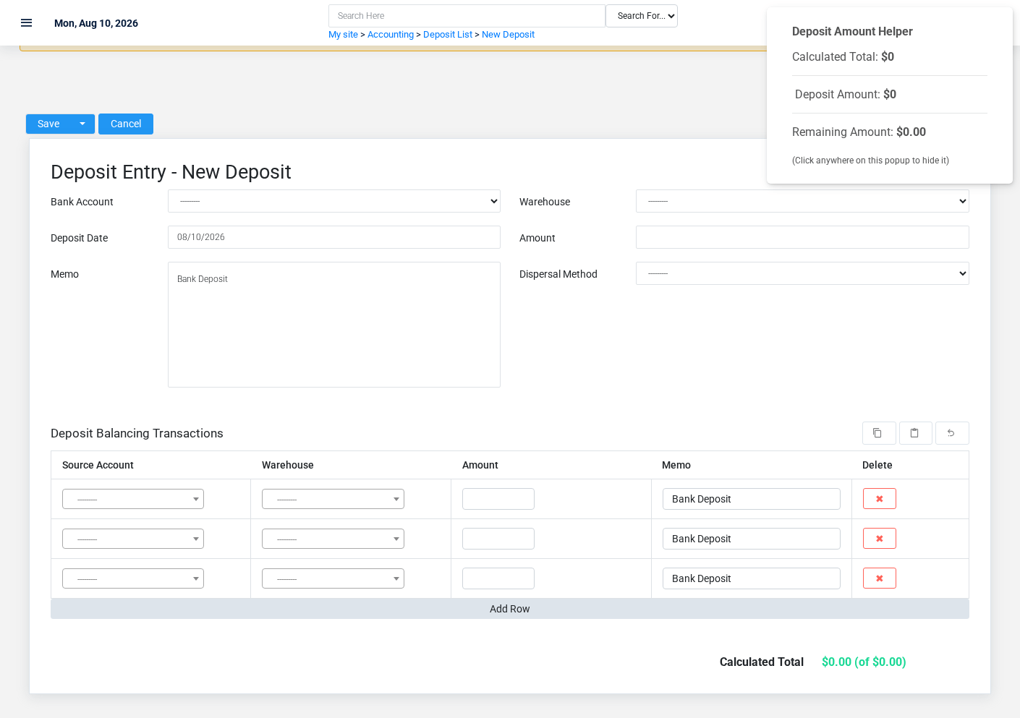Open the Save button dropdown arrow
This screenshot has width=1020, height=718.
point(82,124)
